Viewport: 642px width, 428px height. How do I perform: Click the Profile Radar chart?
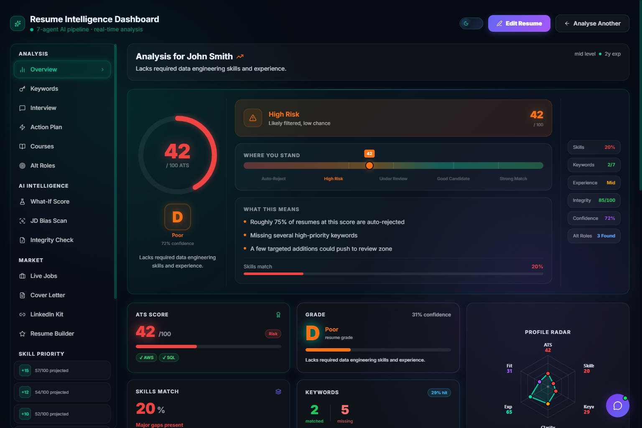click(x=548, y=387)
